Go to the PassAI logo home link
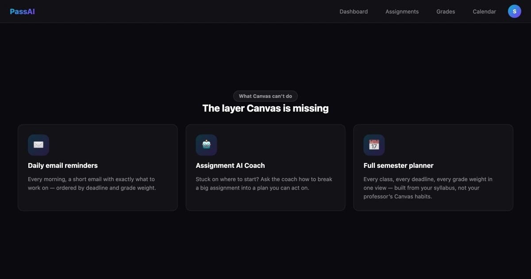The image size is (531, 279). click(x=22, y=12)
